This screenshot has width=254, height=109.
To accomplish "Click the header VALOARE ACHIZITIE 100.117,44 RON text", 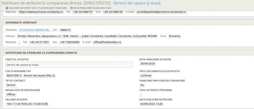I will [38, 8].
